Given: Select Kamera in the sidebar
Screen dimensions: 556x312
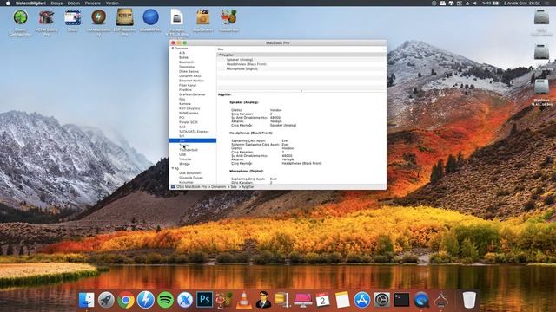Looking at the screenshot, I should (185, 104).
